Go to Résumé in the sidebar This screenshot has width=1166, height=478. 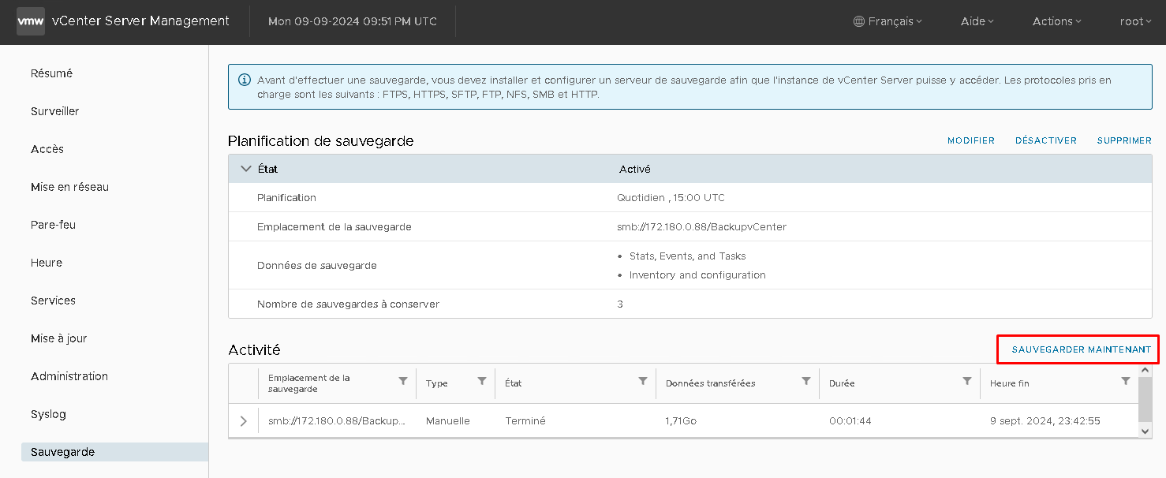coord(51,73)
